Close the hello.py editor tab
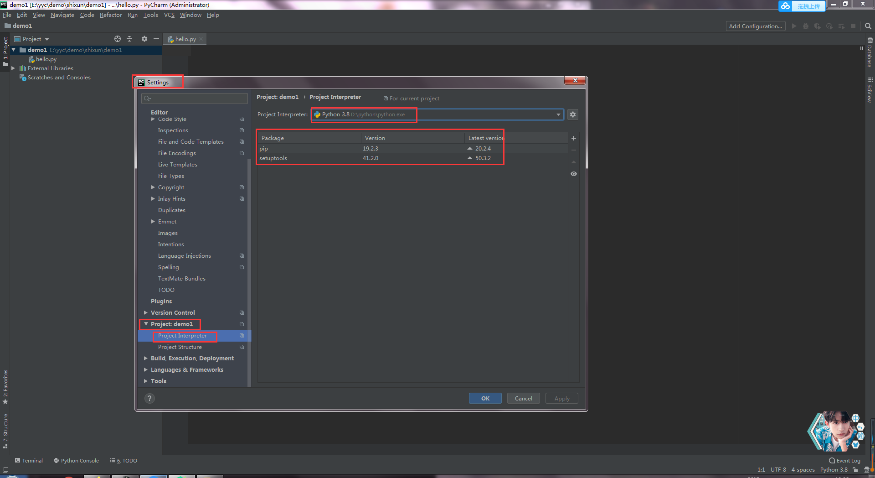 coord(201,39)
